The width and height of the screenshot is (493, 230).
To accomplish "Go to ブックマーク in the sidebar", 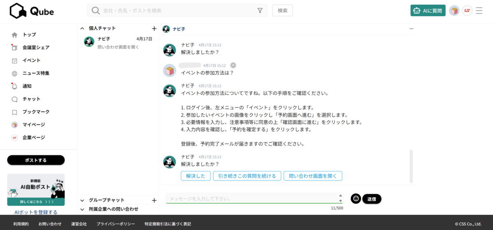I will click(x=36, y=112).
